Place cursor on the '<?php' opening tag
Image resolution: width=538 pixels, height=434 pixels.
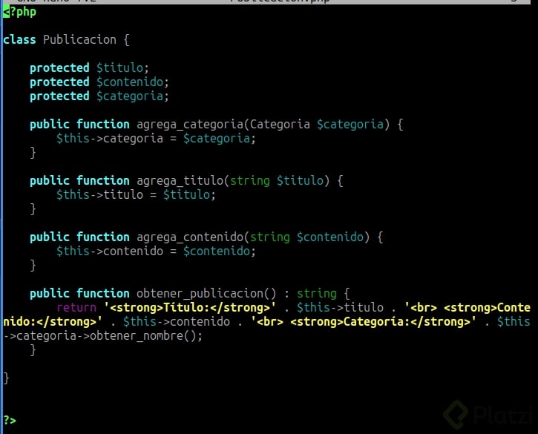click(19, 12)
